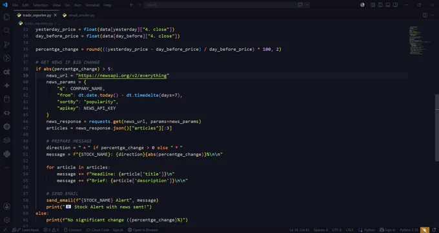Click the sparkle icon in activity bar
This screenshot has height=233, width=439.
coord(6,85)
